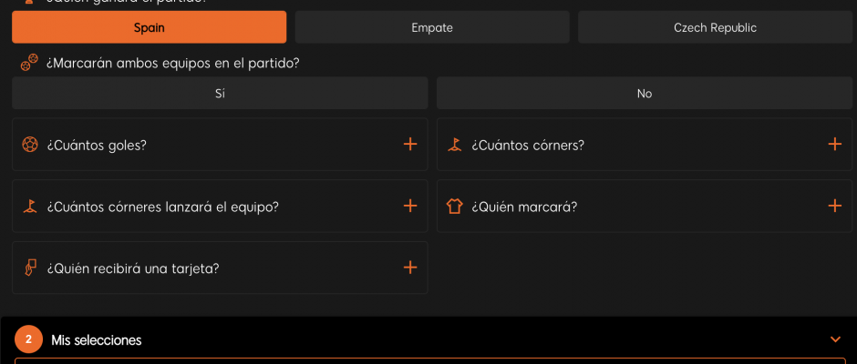Click the corner flag icon beside ¿Cuántos córners?
Viewport: 857px width, 364px height.
(x=455, y=145)
